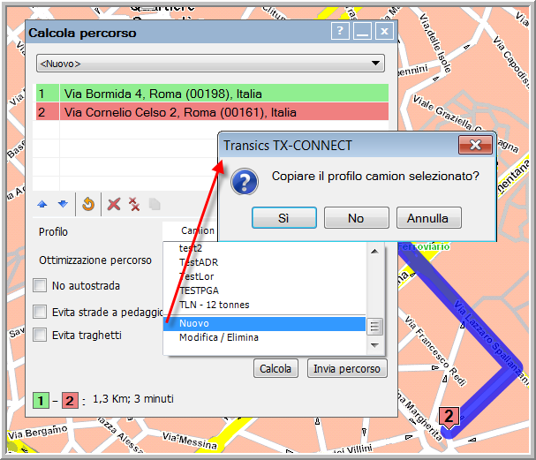Click Via Bergamo label on map

[x=38, y=432]
